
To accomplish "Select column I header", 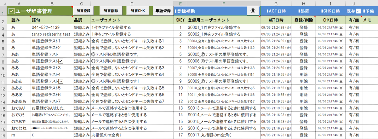I will coord(330,3).
